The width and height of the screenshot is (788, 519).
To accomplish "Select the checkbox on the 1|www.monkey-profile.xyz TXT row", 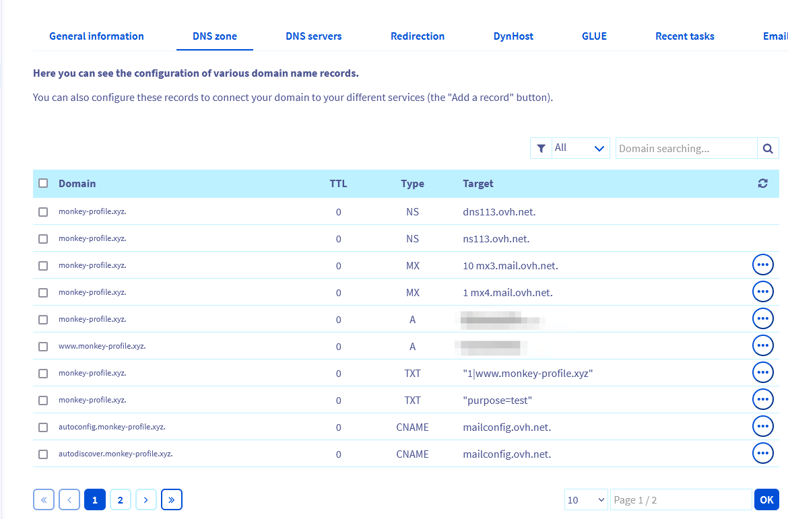I will [x=43, y=373].
